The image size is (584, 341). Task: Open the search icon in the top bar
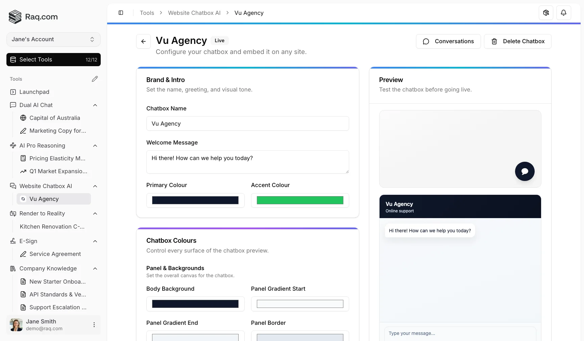[x=545, y=12]
